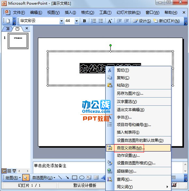Click the PowerPoint document icon in menu bar
This screenshot has width=189, height=191.
7,12
